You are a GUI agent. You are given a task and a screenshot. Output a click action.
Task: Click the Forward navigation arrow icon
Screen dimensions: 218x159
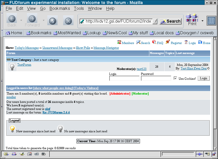[x=32, y=19]
